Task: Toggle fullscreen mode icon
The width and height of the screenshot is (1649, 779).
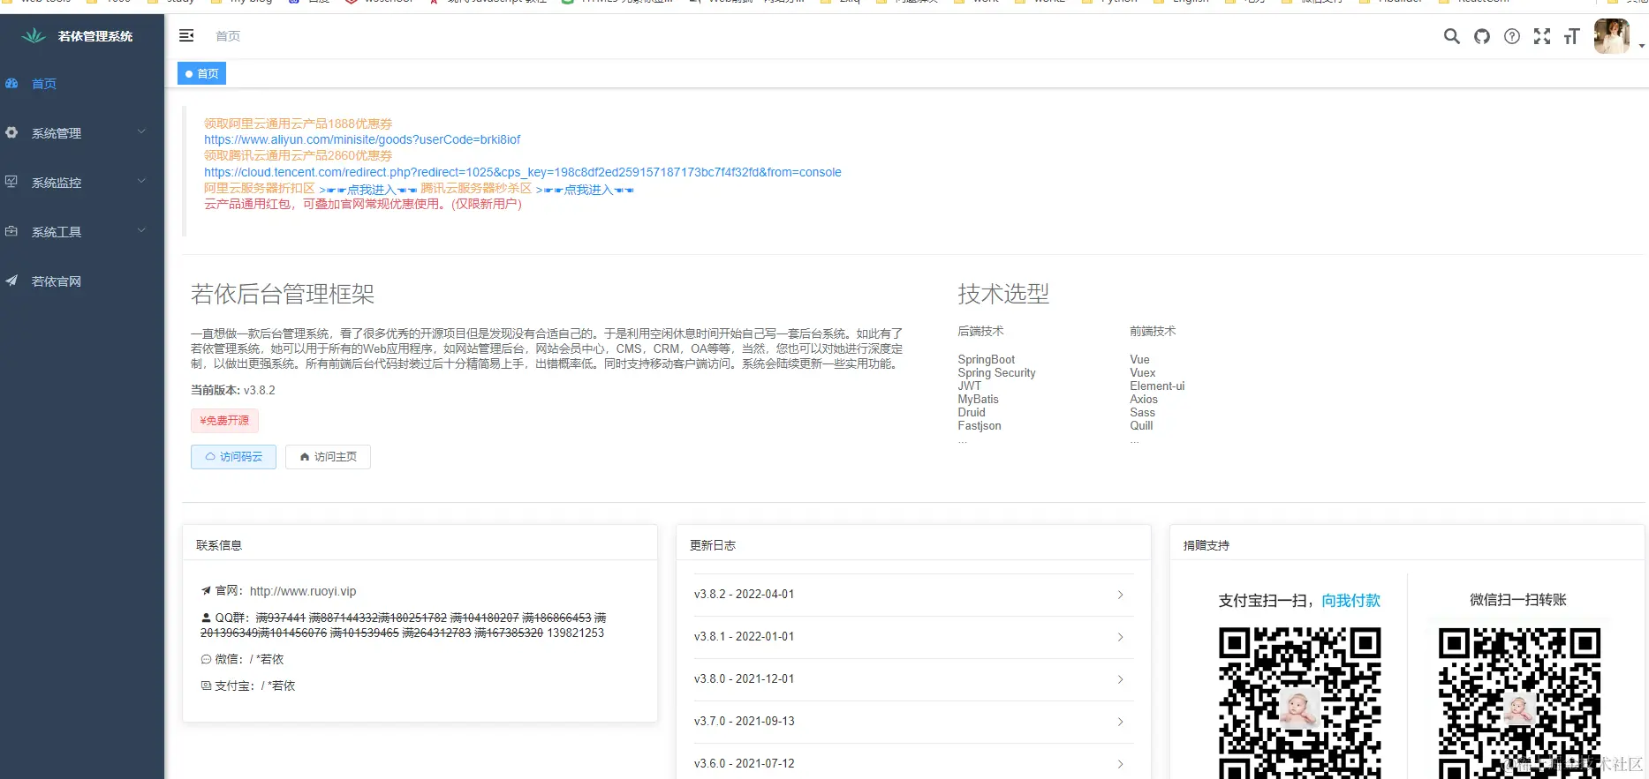Action: tap(1542, 36)
